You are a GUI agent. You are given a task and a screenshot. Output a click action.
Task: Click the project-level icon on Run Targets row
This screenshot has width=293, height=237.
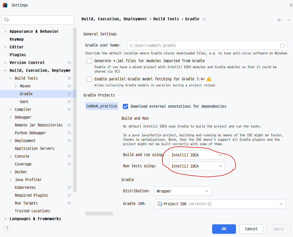click(x=69, y=203)
